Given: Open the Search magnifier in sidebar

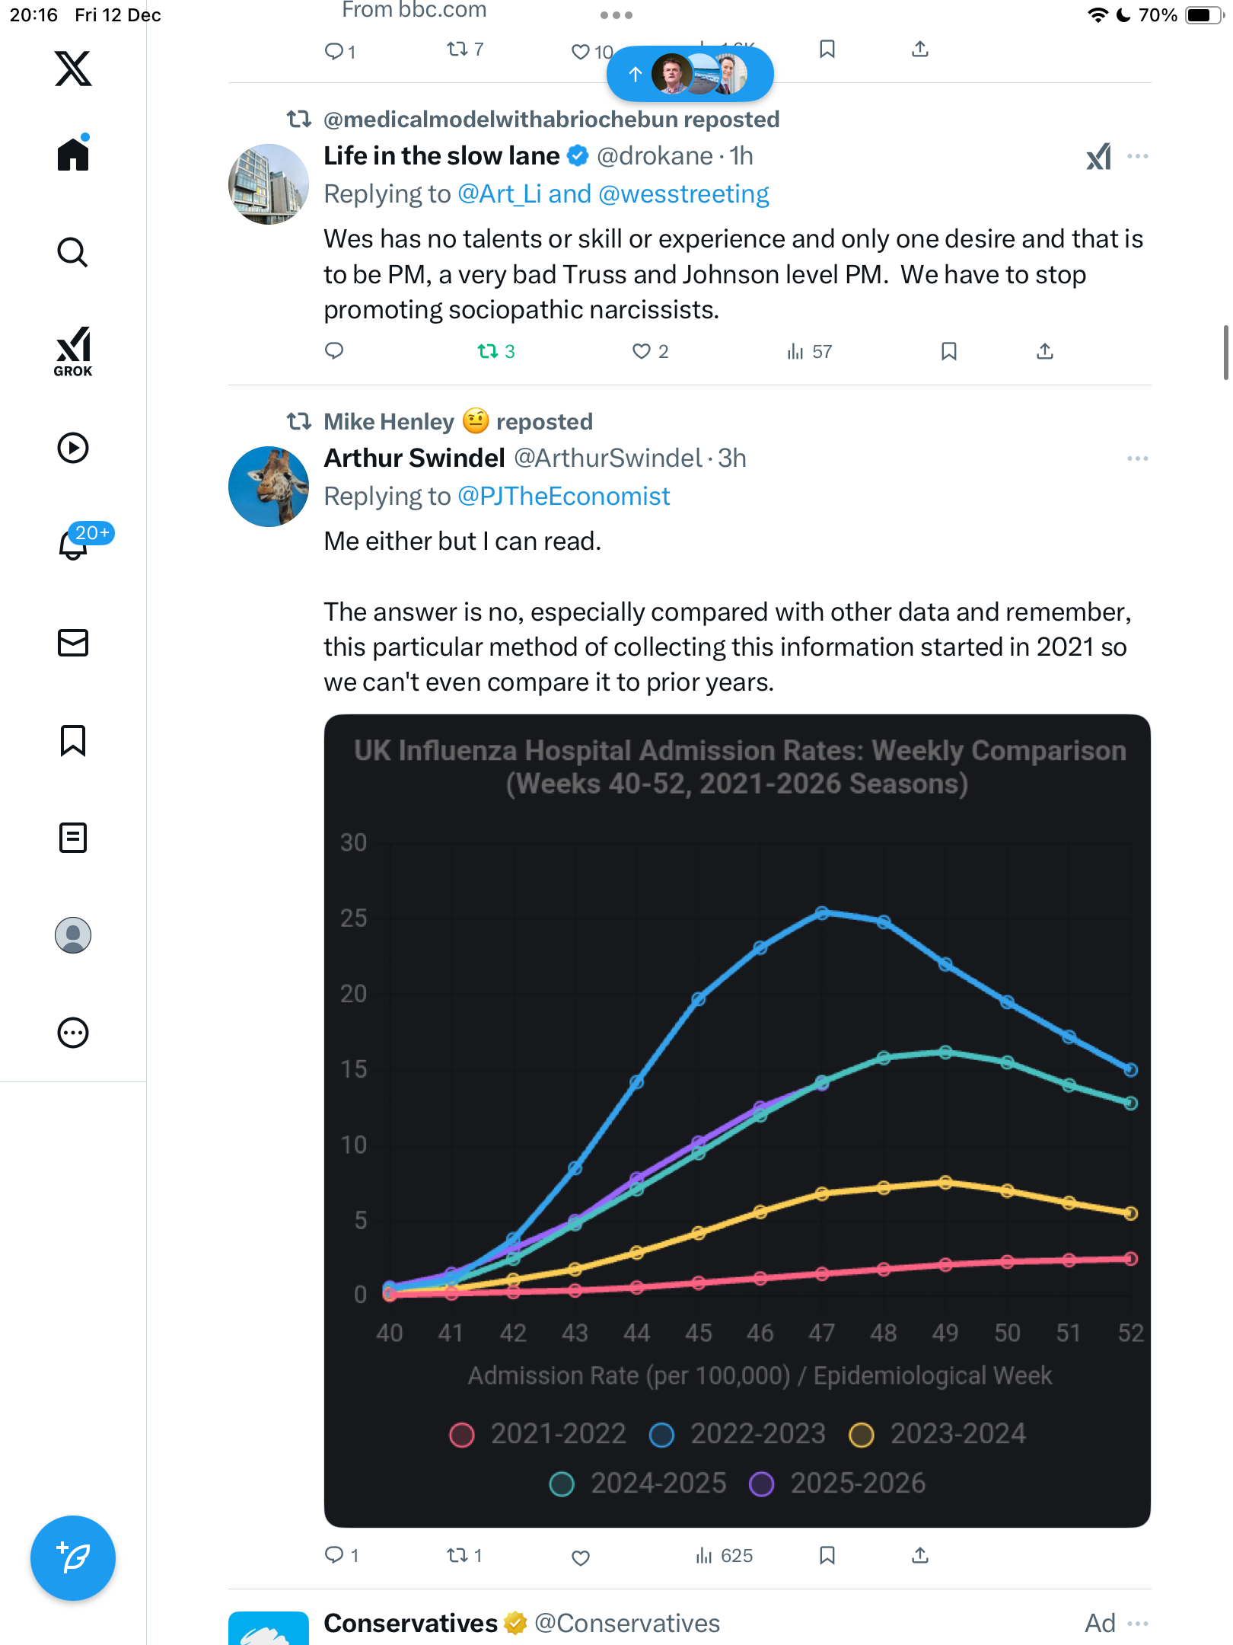Looking at the screenshot, I should pos(73,252).
